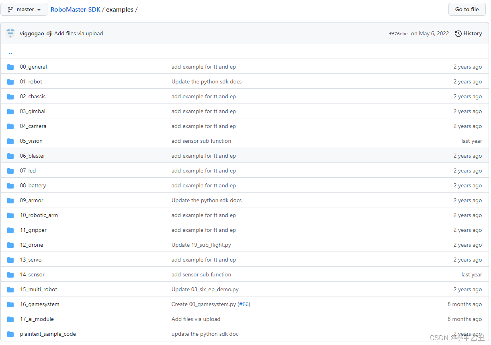Open the plaintext_sample_code folder
The image size is (491, 345).
pos(48,334)
